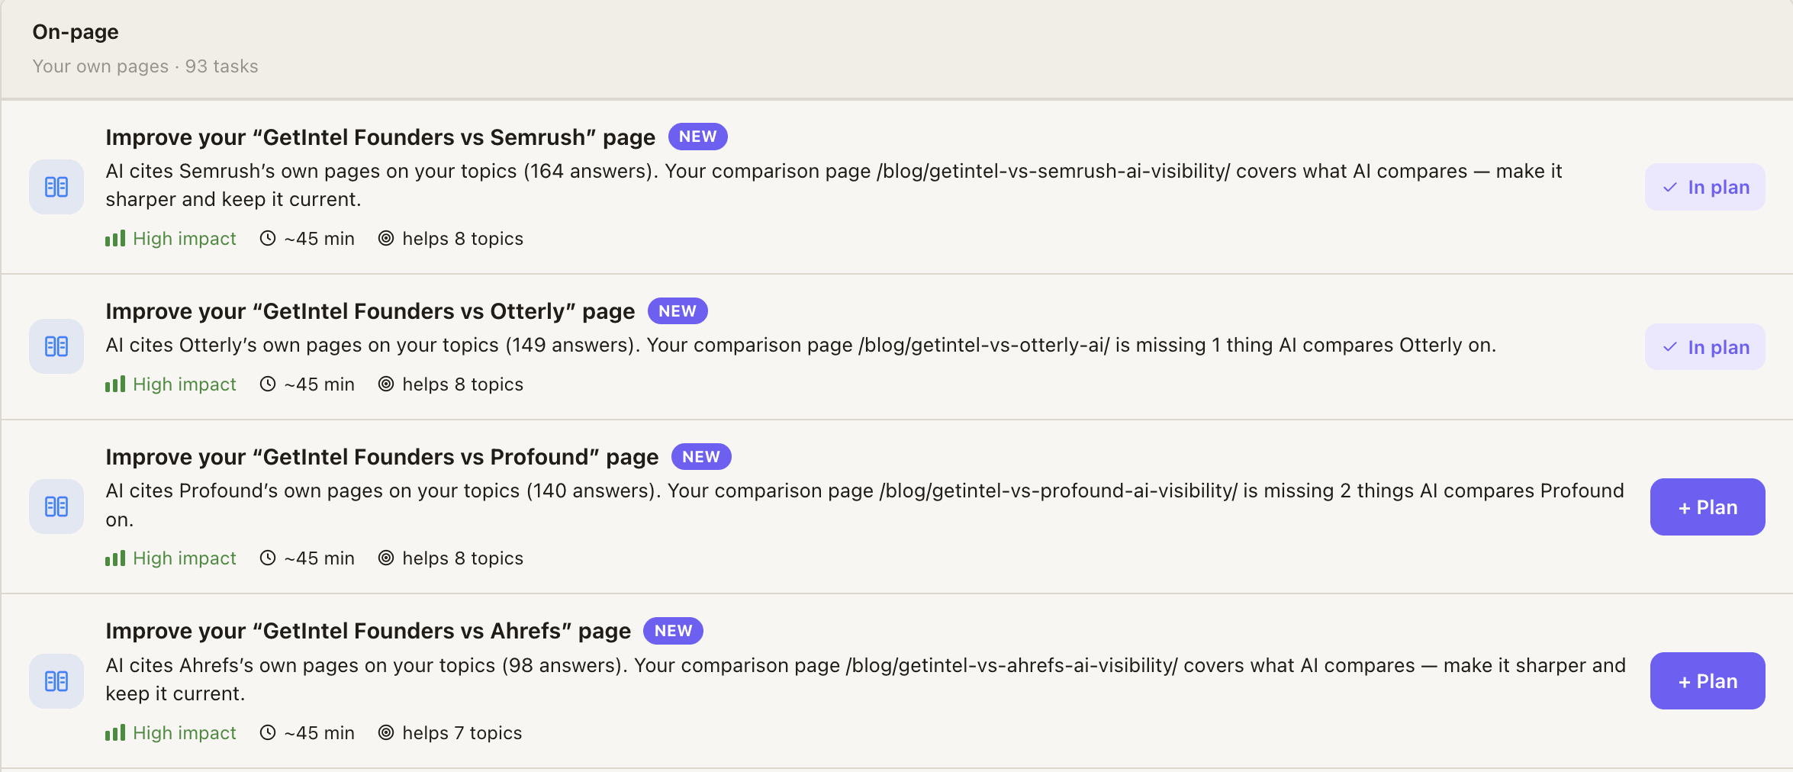The image size is (1793, 772).
Task: Click "helps 8 topics" in Semrush row
Action: [463, 239]
